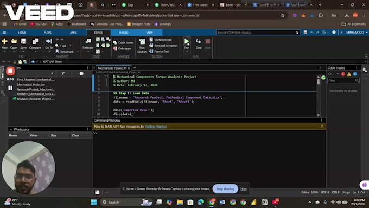Open Mechanical_Project.m in the Files panel

31,85
